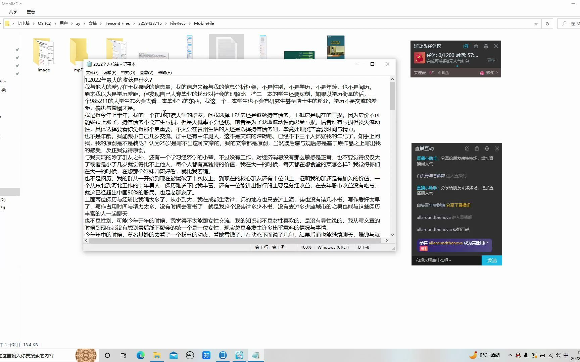
Task: Open the 编辑(E) menu in Notepad
Action: [x=110, y=72]
